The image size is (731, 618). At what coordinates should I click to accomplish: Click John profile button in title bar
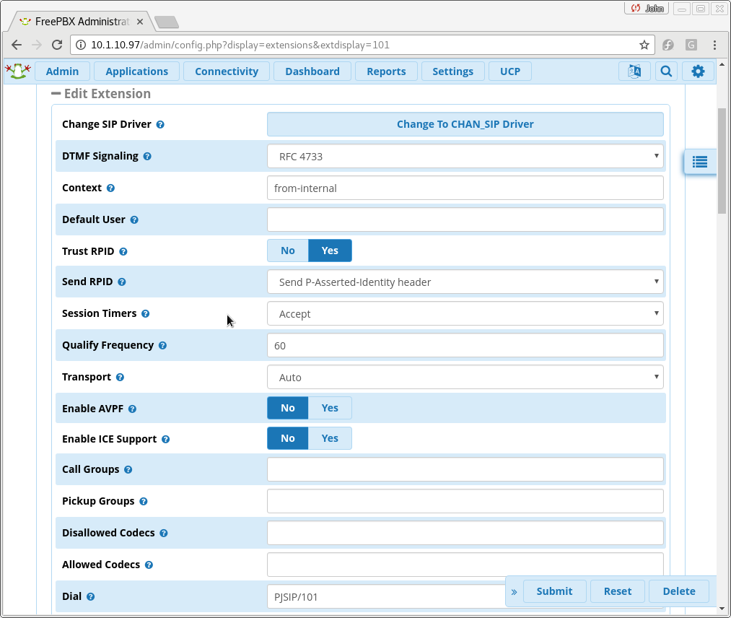click(x=647, y=9)
